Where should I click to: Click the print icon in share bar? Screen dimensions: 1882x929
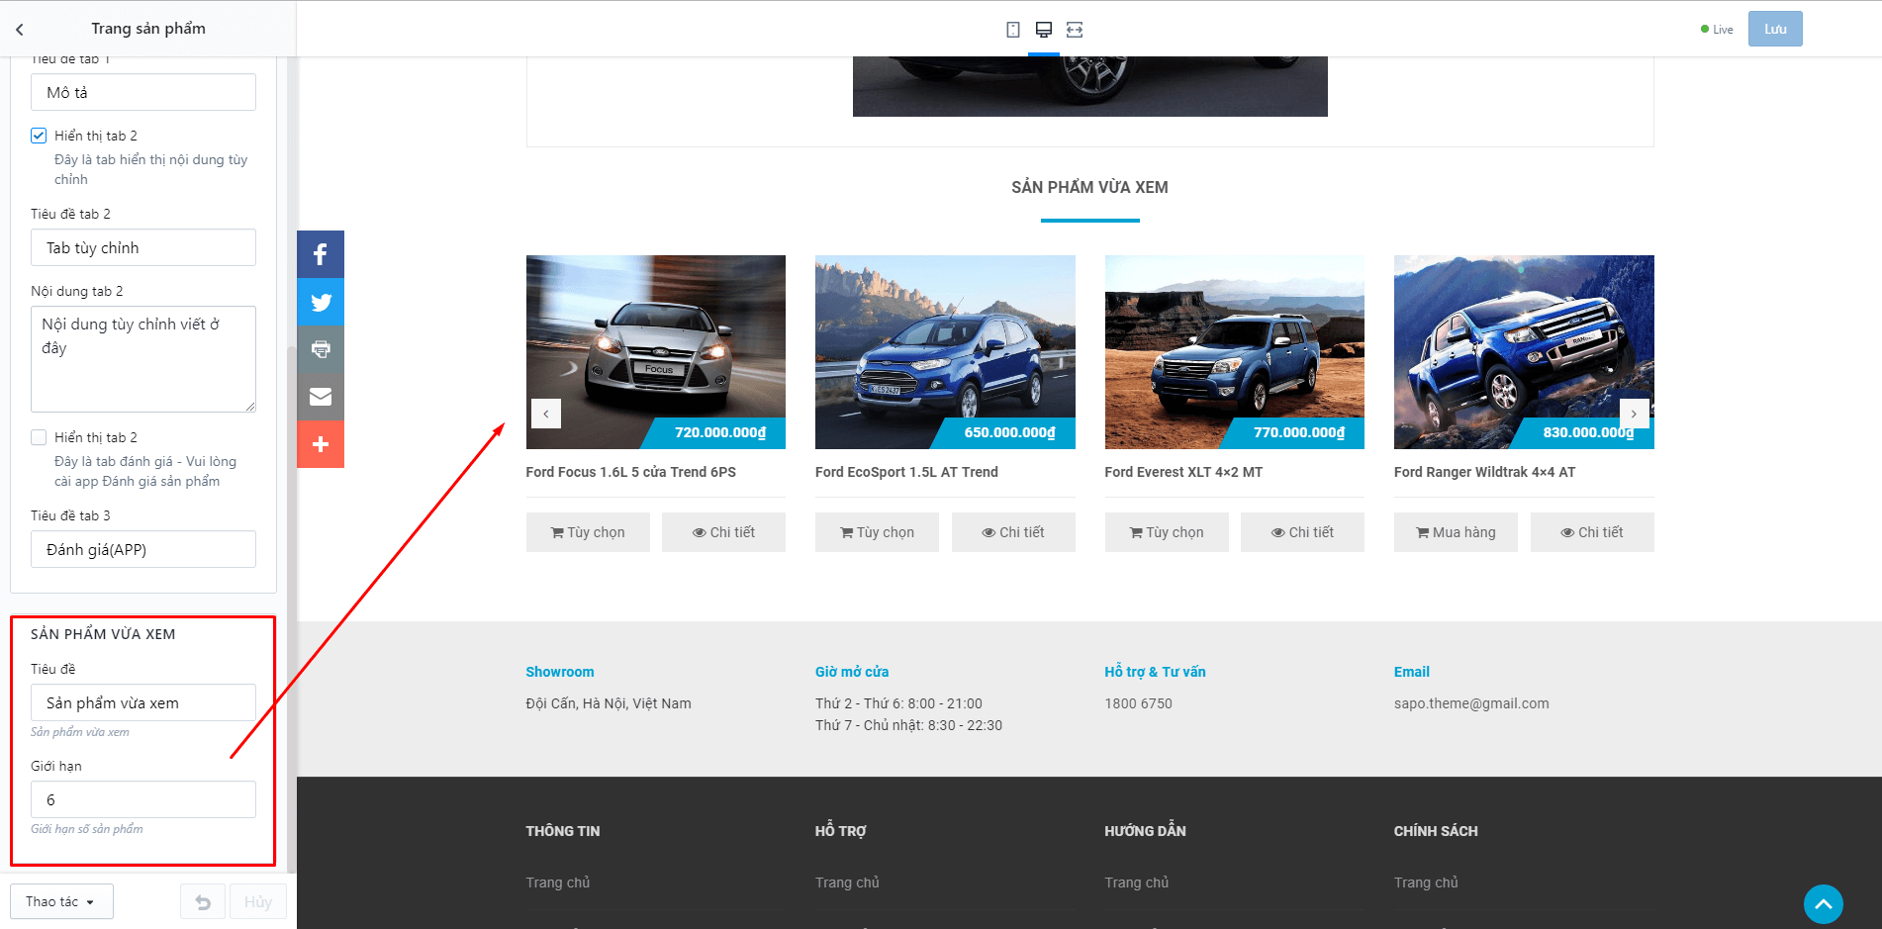pos(321,349)
